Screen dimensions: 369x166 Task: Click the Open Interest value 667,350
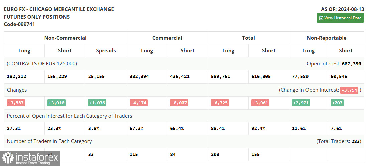click(351, 64)
